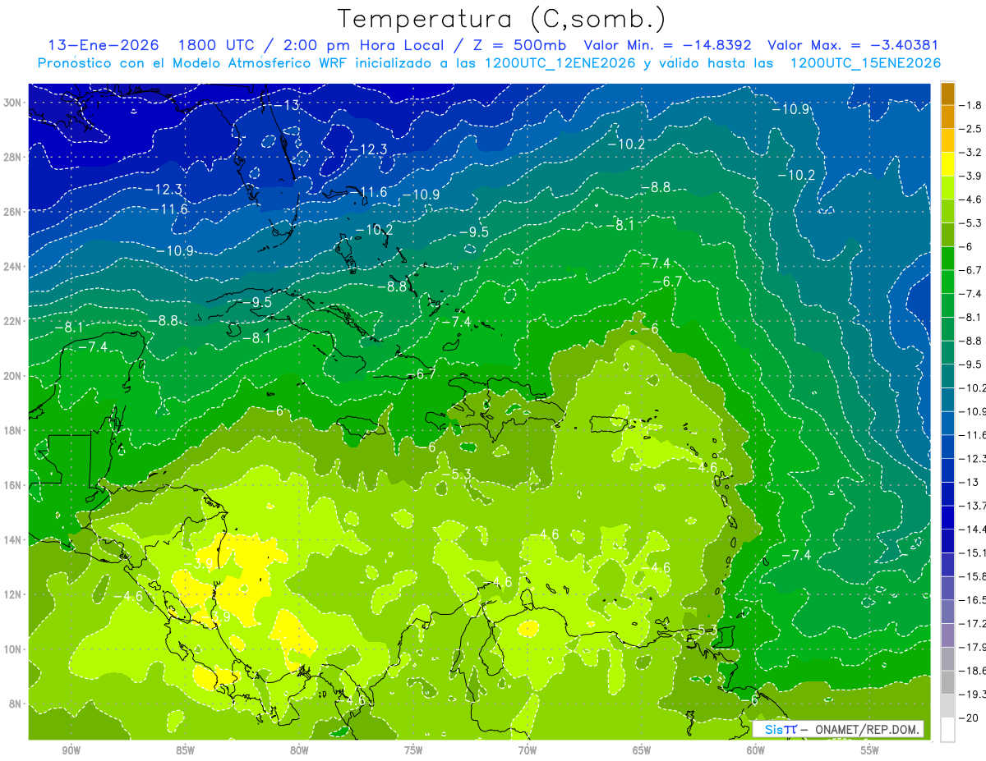Click the '-2.5' colorbar label

coord(972,129)
